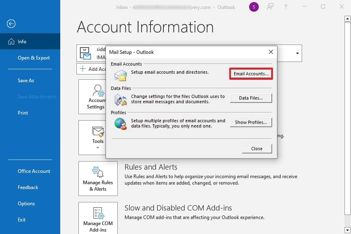351x234 pixels.
Task: Click the Email Accounts envelope icon in dialog
Action: (121, 75)
